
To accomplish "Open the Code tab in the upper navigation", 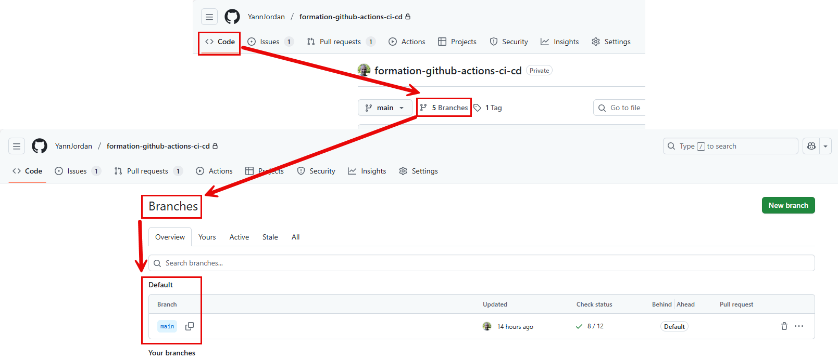I will pyautogui.click(x=220, y=42).
